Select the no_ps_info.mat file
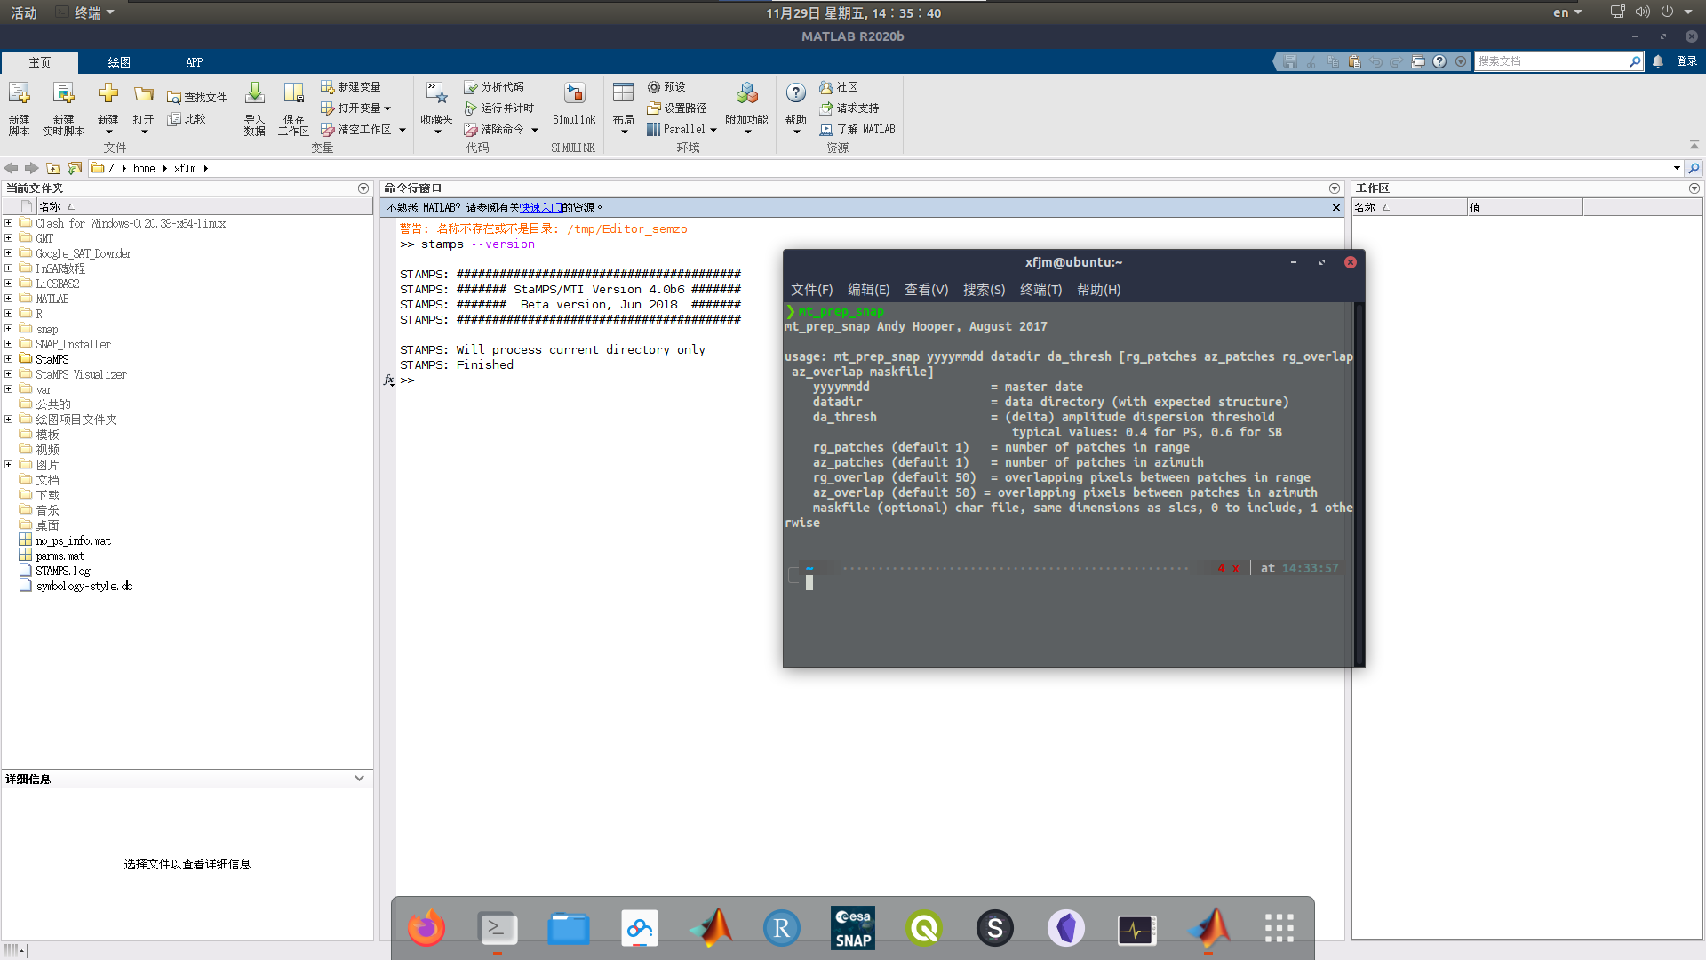Viewport: 1706px width, 960px height. coord(73,540)
